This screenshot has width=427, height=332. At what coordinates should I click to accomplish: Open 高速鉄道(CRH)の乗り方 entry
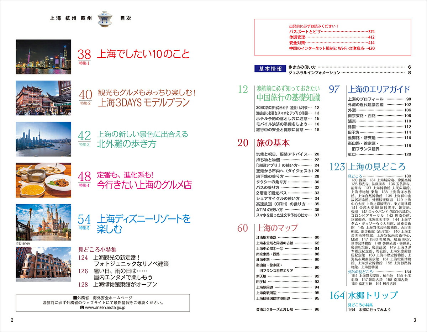(288, 204)
